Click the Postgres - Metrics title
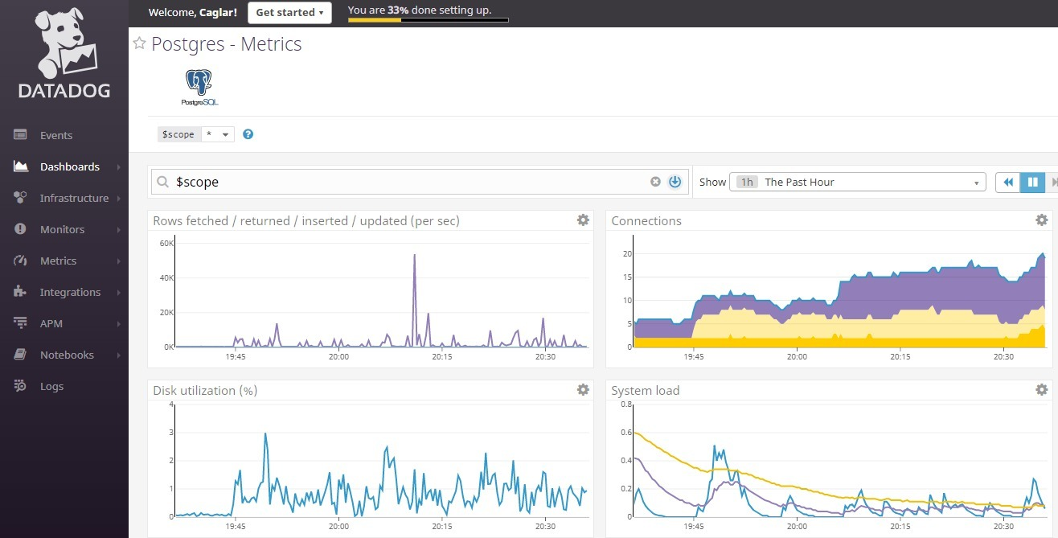1058x538 pixels. click(x=227, y=44)
